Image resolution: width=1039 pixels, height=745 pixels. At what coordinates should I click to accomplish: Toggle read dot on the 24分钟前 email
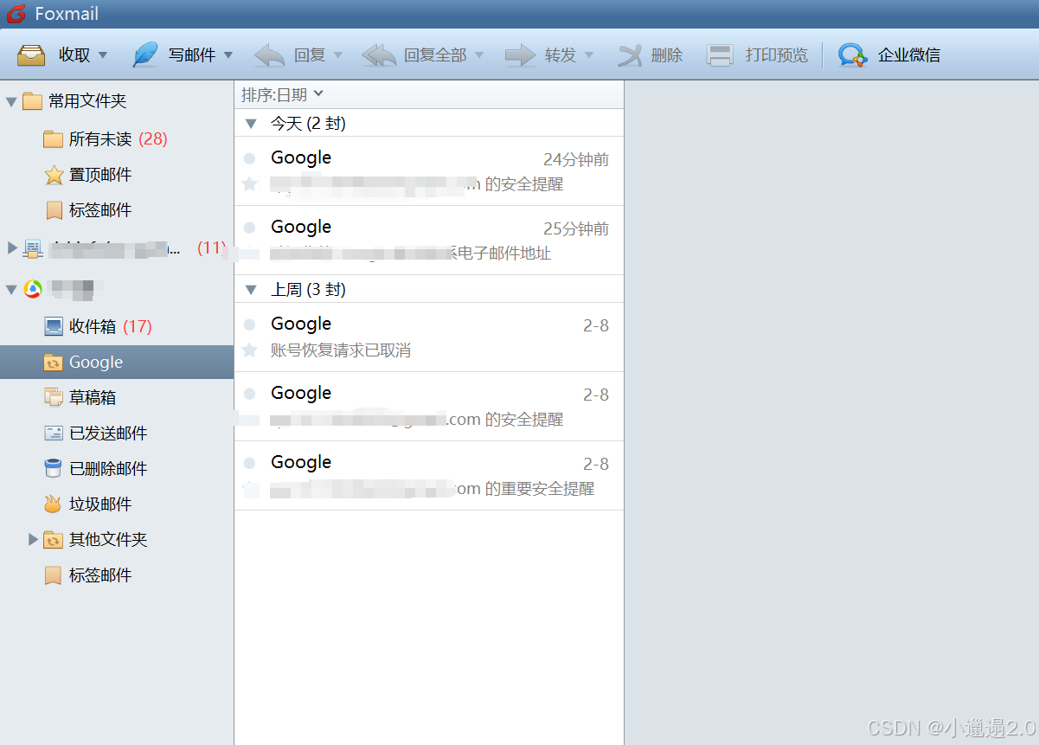(250, 158)
